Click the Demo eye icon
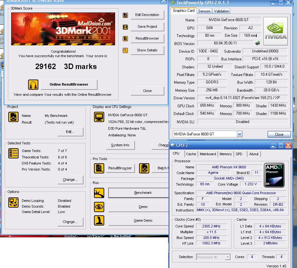 click(x=99, y=207)
